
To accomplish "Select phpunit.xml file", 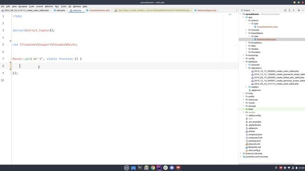I will click(254, 144).
